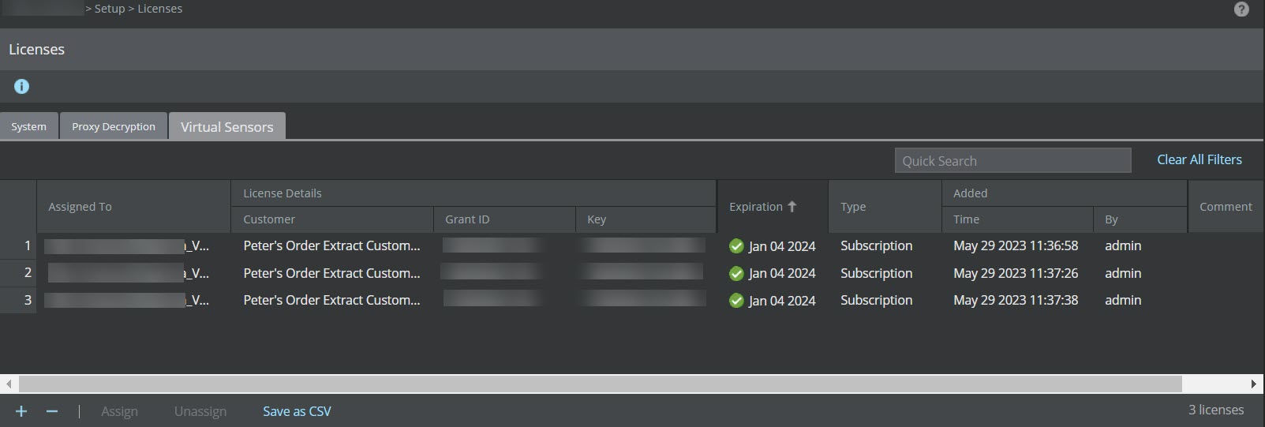This screenshot has height=427, width=1265.
Task: Click Subscription in row 1
Action: click(x=876, y=246)
